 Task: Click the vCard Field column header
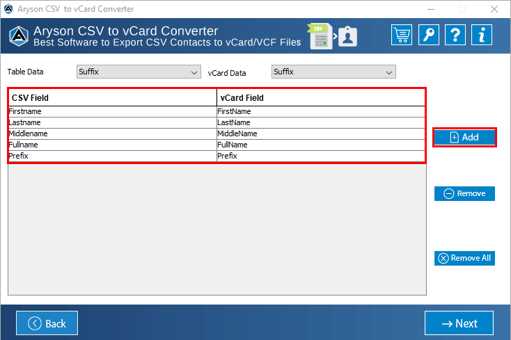click(x=321, y=97)
